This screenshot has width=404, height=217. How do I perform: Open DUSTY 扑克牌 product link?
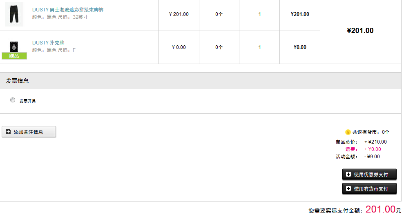point(48,43)
